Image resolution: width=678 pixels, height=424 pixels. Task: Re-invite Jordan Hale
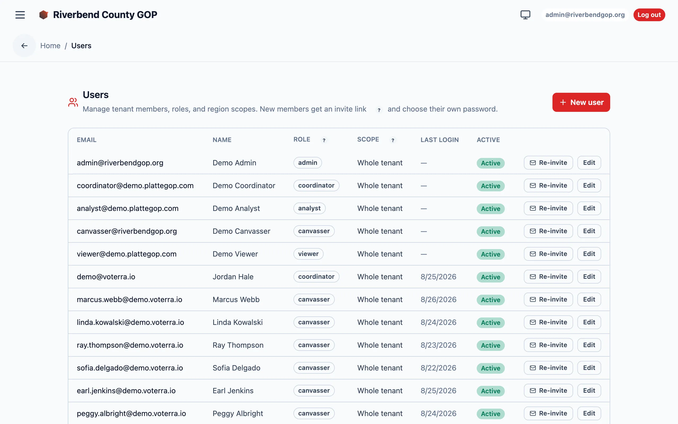pos(548,276)
